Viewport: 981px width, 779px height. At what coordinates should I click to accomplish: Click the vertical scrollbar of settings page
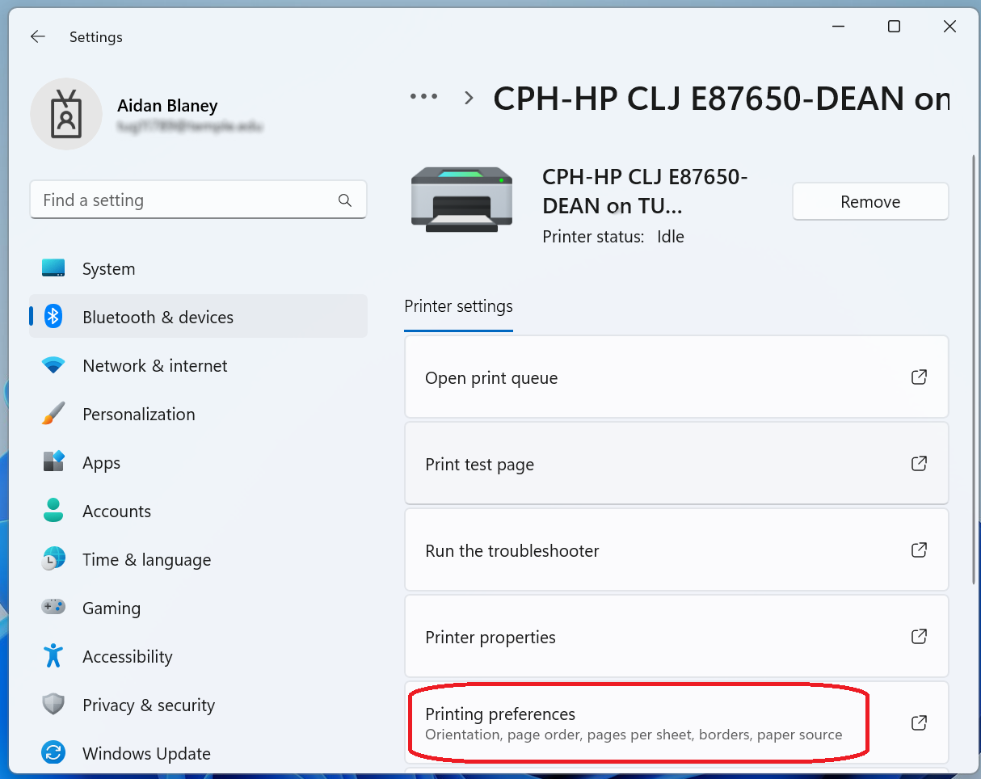(974, 368)
